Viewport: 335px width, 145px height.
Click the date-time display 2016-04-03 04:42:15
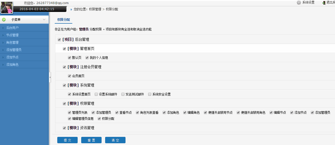[37, 9]
